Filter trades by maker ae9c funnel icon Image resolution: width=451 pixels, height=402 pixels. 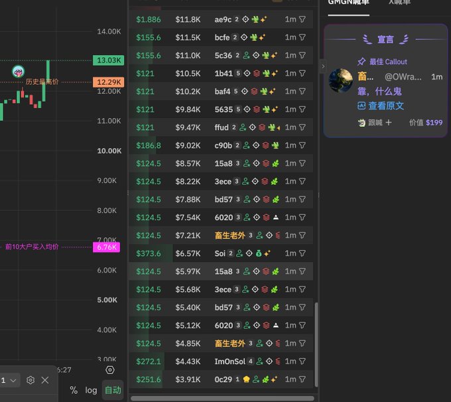coord(302,19)
